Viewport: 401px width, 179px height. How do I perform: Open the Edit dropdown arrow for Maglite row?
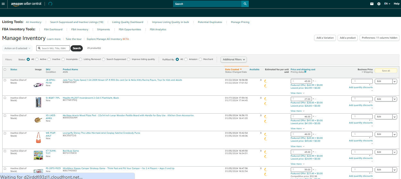pos(395,99)
